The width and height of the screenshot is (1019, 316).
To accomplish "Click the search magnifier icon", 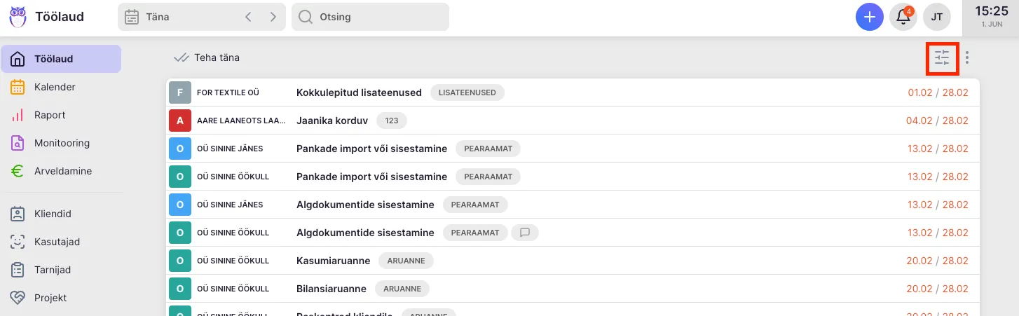I will point(305,17).
